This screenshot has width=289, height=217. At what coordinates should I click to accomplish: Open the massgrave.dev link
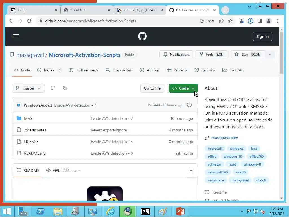(x=224, y=138)
